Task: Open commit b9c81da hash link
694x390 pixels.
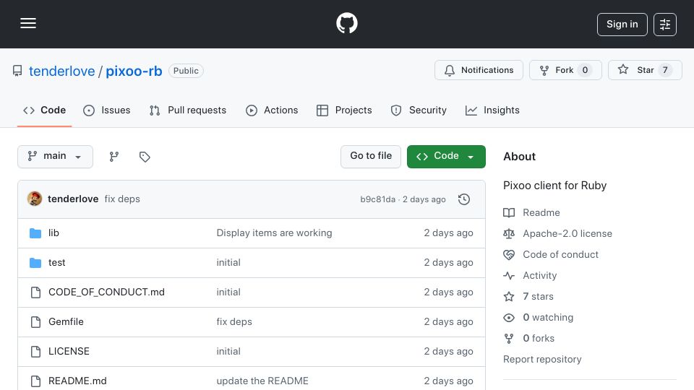Action: (377, 199)
